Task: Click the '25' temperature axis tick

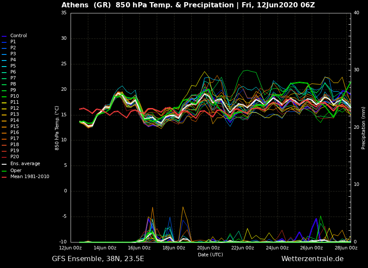Action: 64,64
